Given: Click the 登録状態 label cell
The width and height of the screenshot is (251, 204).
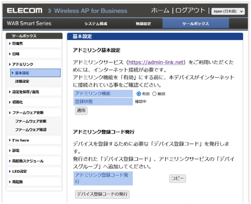Looking at the screenshot, I should (103, 101).
